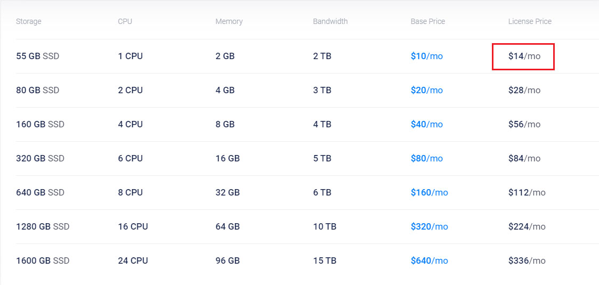
Task: Select the 55 GB SSD storage cell
Action: click(x=38, y=56)
